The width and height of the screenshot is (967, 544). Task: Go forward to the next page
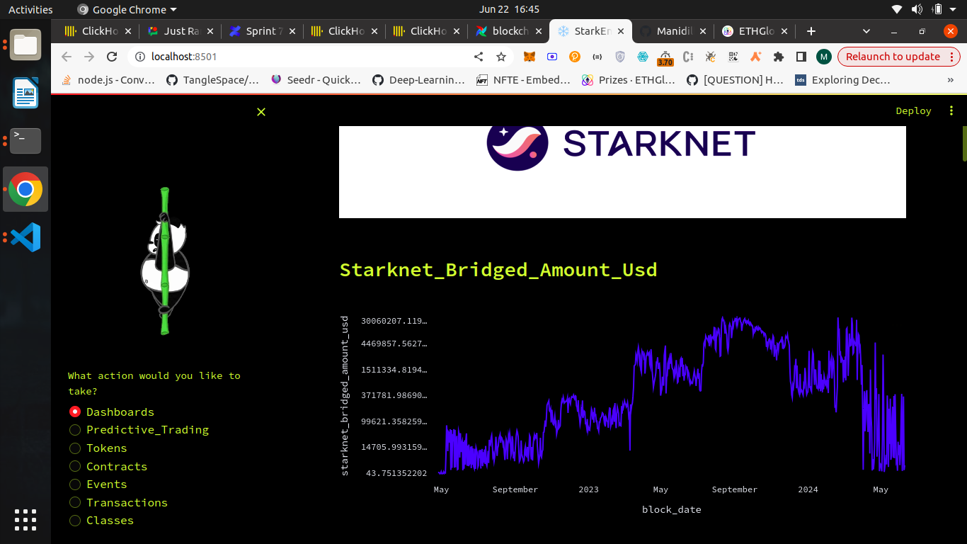88,57
